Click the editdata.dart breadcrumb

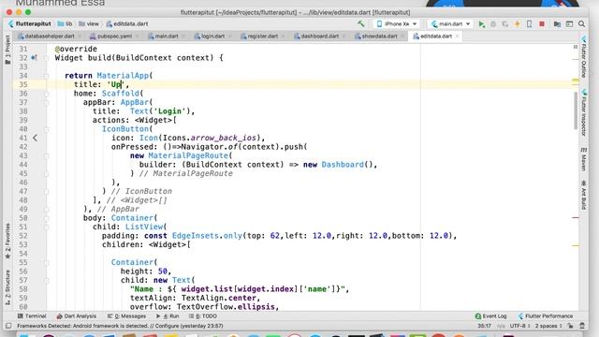(x=127, y=24)
